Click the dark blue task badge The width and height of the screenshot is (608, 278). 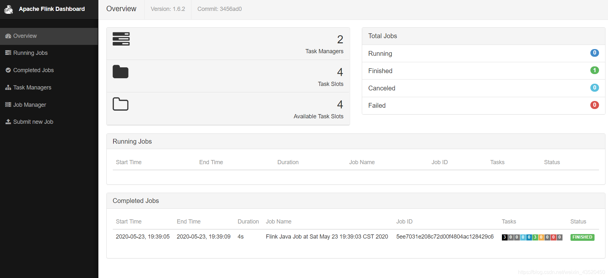(529, 237)
